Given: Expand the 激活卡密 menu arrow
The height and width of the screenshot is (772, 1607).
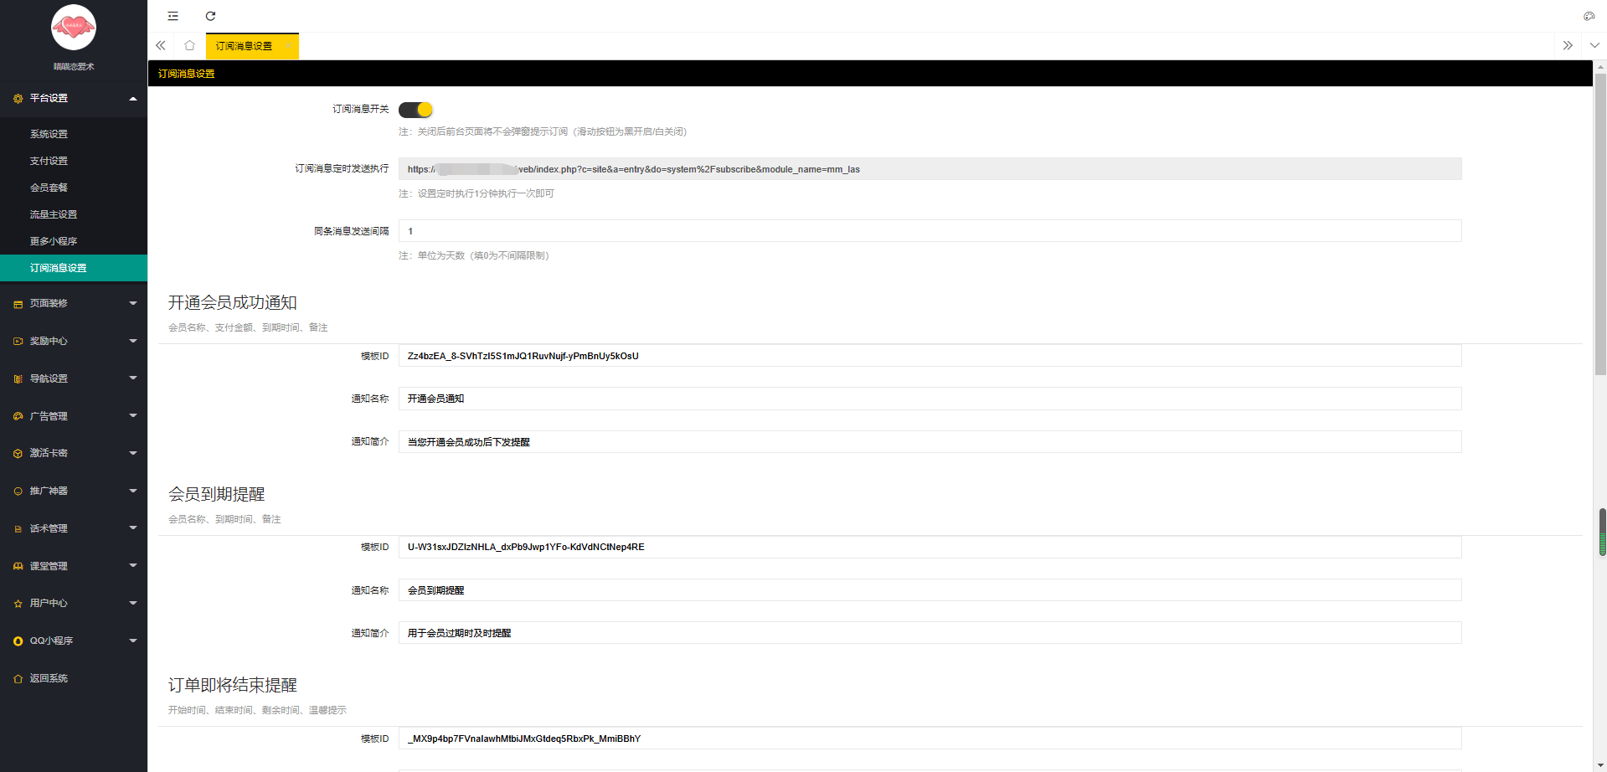Looking at the screenshot, I should click(133, 453).
